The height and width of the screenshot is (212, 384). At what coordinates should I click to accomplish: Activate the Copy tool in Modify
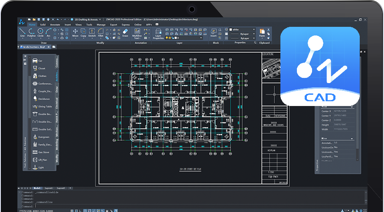[83, 33]
